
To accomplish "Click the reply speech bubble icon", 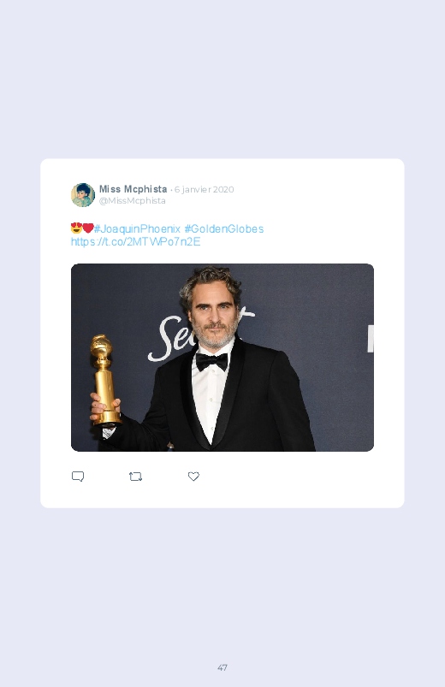I will [x=78, y=477].
